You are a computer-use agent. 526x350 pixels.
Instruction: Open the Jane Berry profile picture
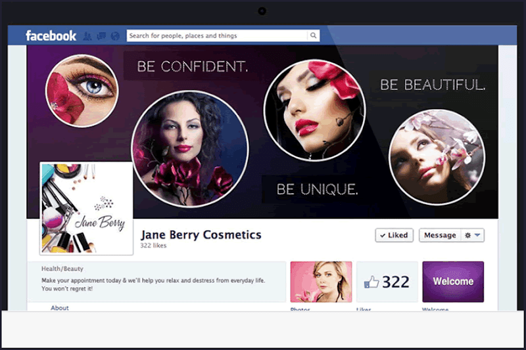click(x=87, y=208)
